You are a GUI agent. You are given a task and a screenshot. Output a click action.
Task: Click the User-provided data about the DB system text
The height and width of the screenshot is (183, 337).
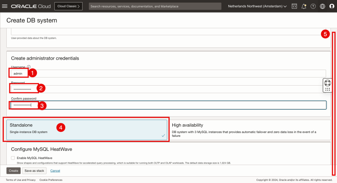pyautogui.click(x=34, y=38)
